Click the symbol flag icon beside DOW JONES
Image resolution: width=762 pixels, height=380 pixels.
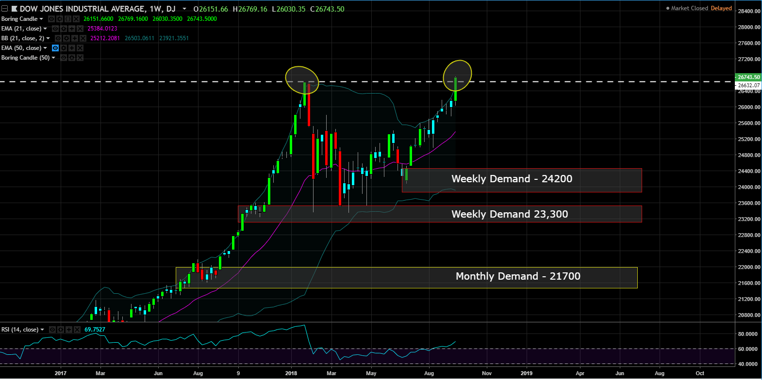pos(14,9)
